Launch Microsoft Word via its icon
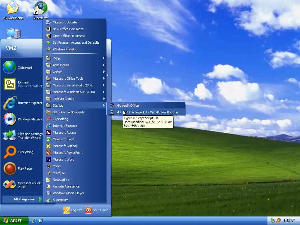300x225 pixels. click(48, 159)
